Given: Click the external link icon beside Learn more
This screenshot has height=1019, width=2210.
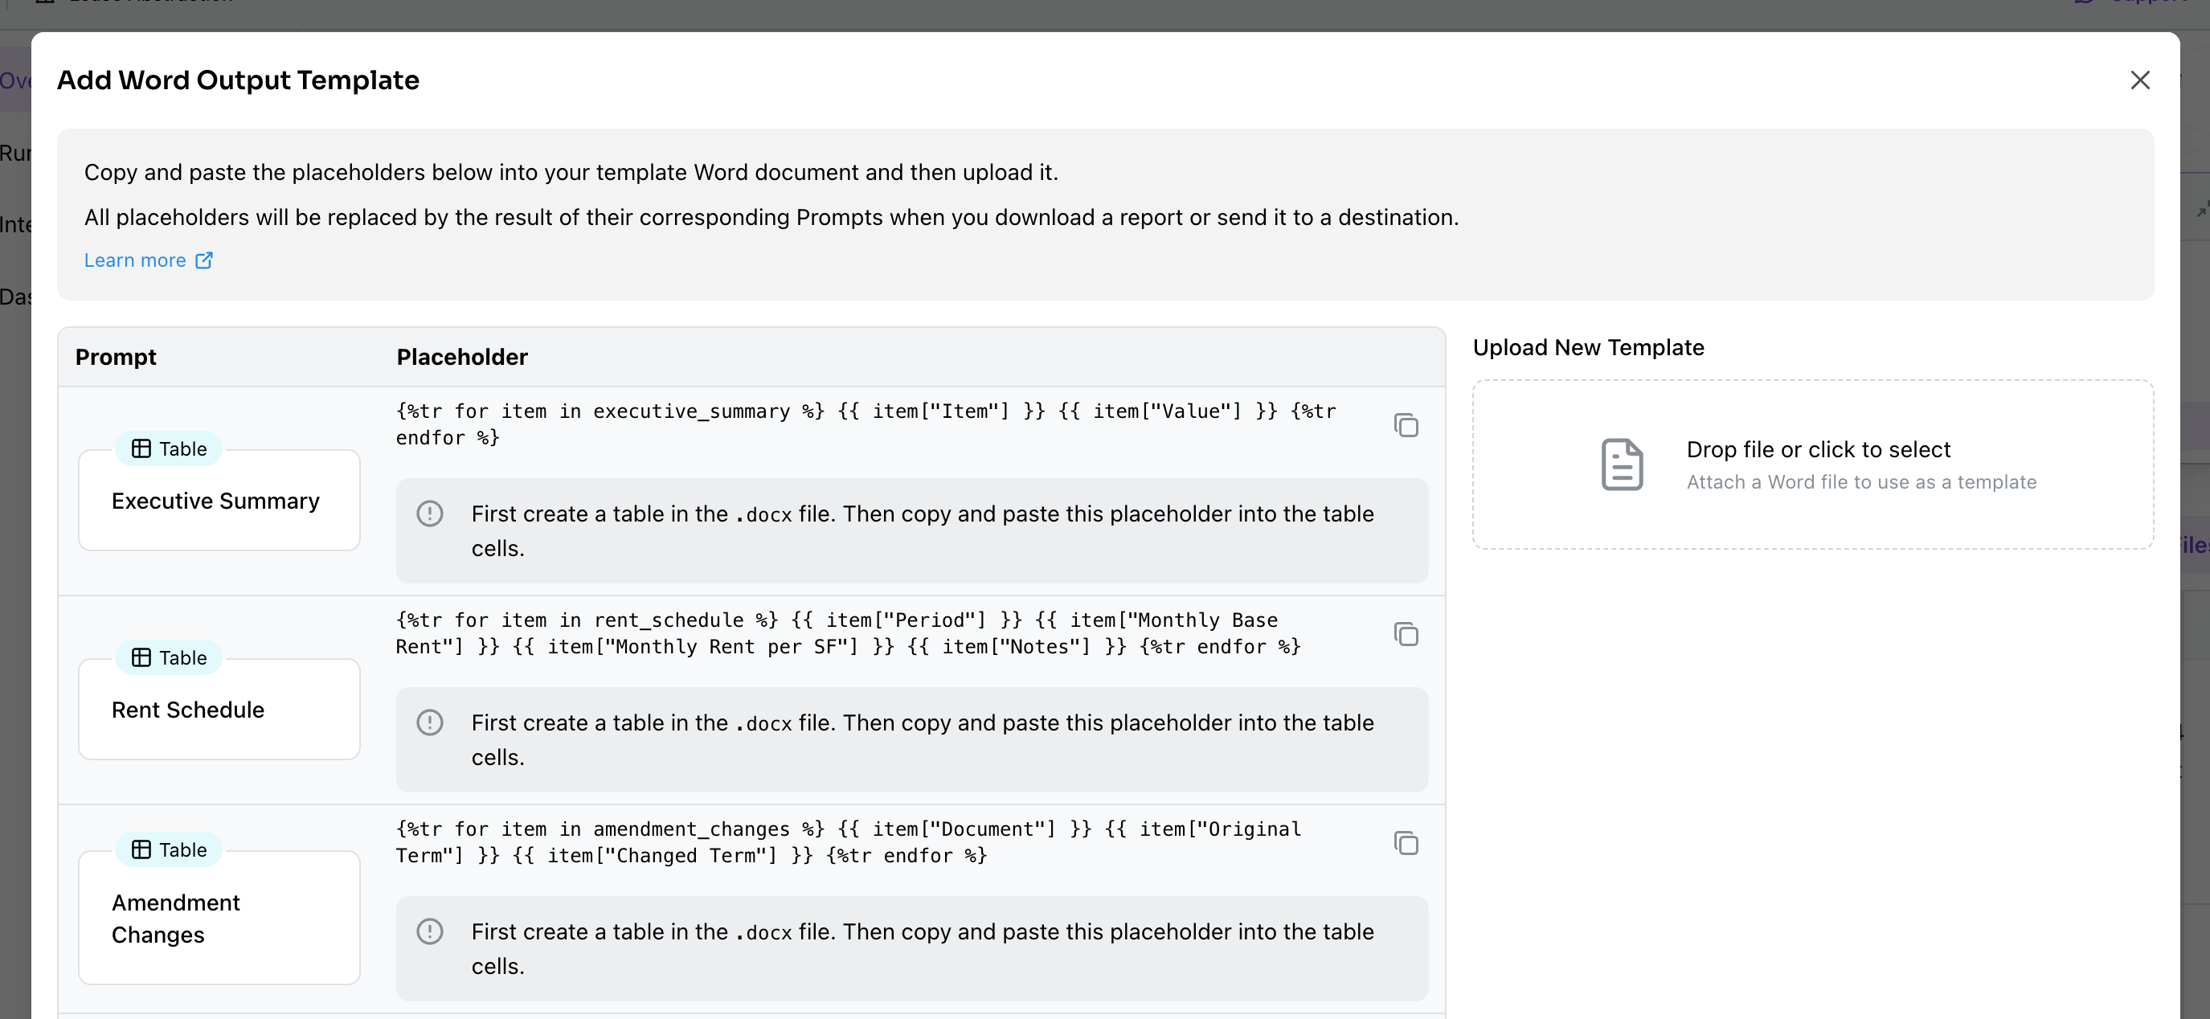Looking at the screenshot, I should pos(204,260).
